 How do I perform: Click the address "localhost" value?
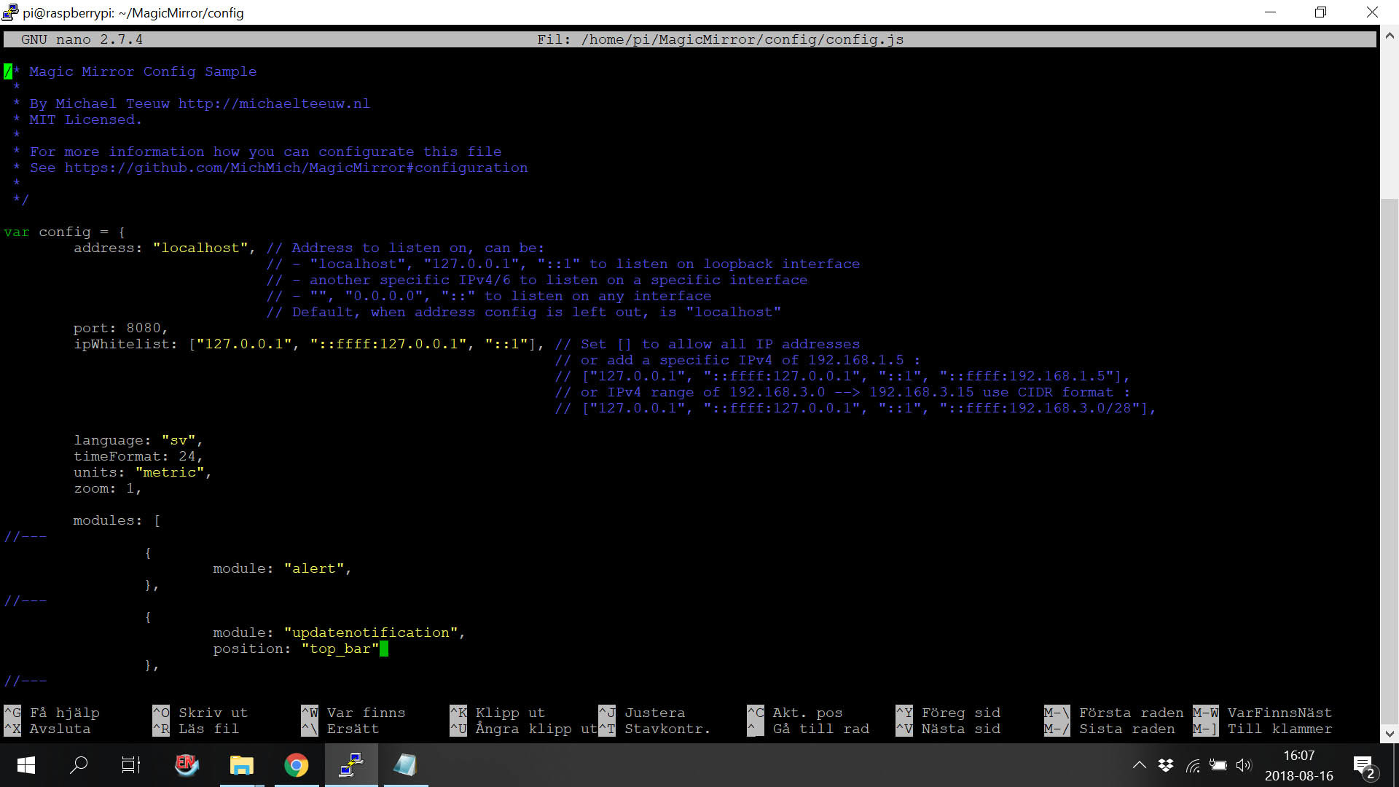tap(200, 248)
